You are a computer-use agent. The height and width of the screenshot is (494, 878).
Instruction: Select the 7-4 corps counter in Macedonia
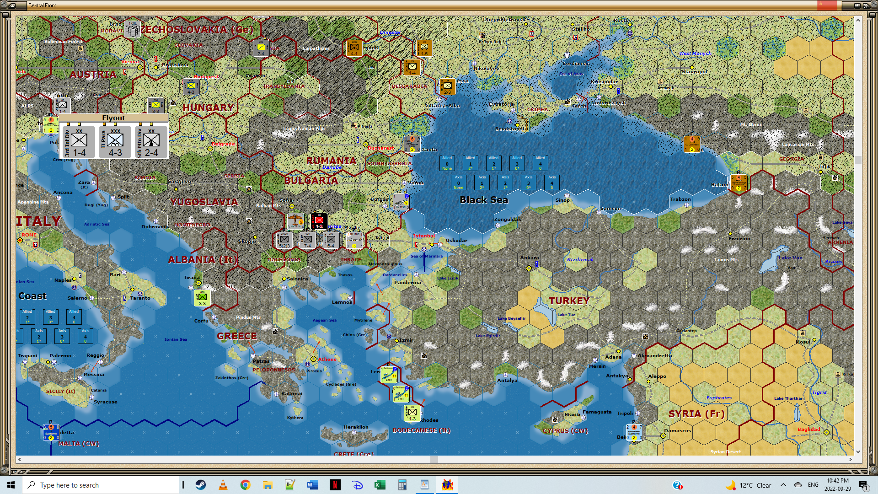click(307, 240)
